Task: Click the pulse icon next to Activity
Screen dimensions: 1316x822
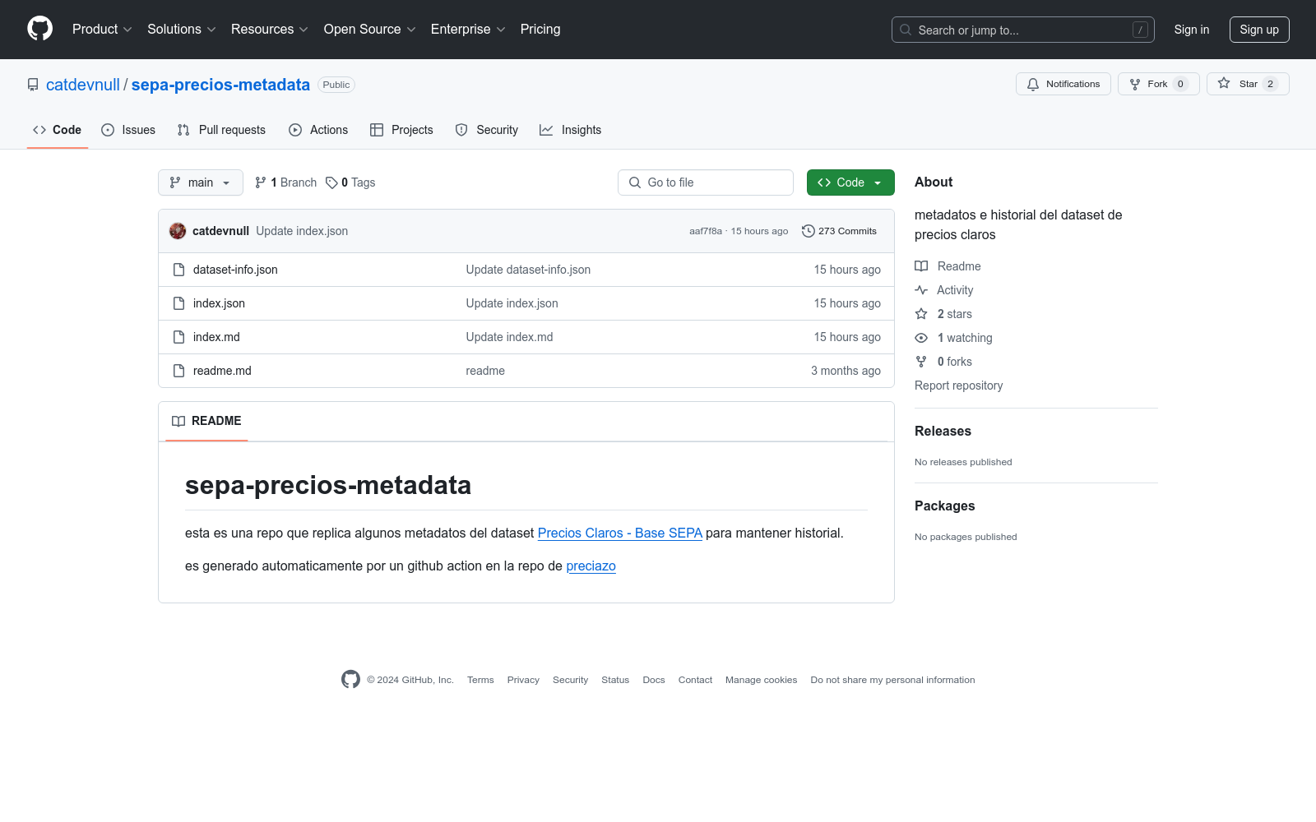Action: tap(921, 290)
